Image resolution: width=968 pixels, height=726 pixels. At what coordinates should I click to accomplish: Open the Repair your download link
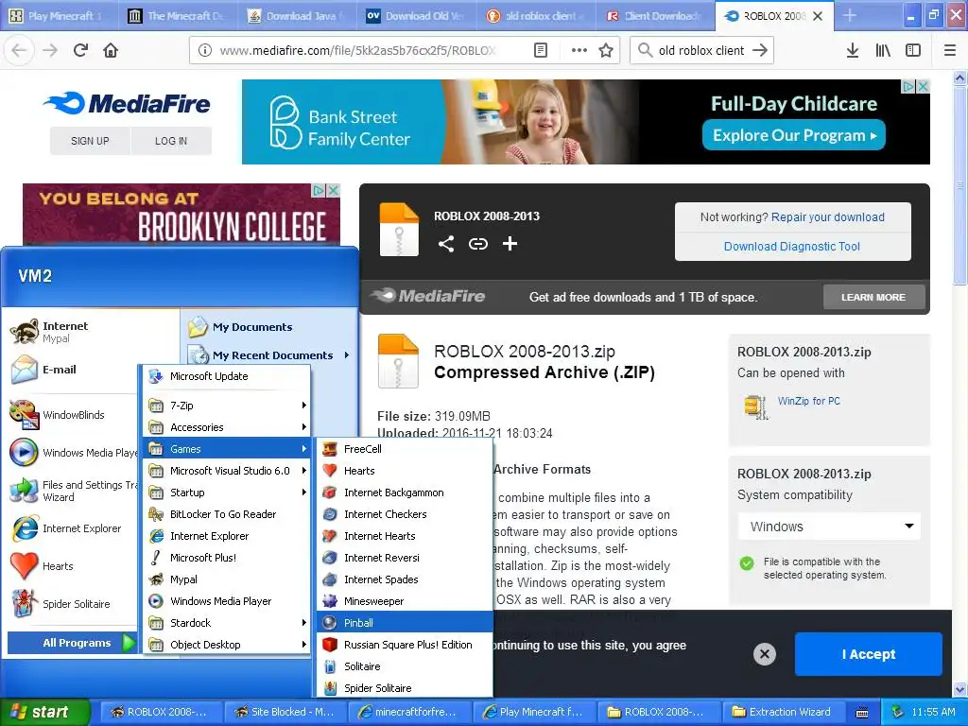tap(828, 217)
